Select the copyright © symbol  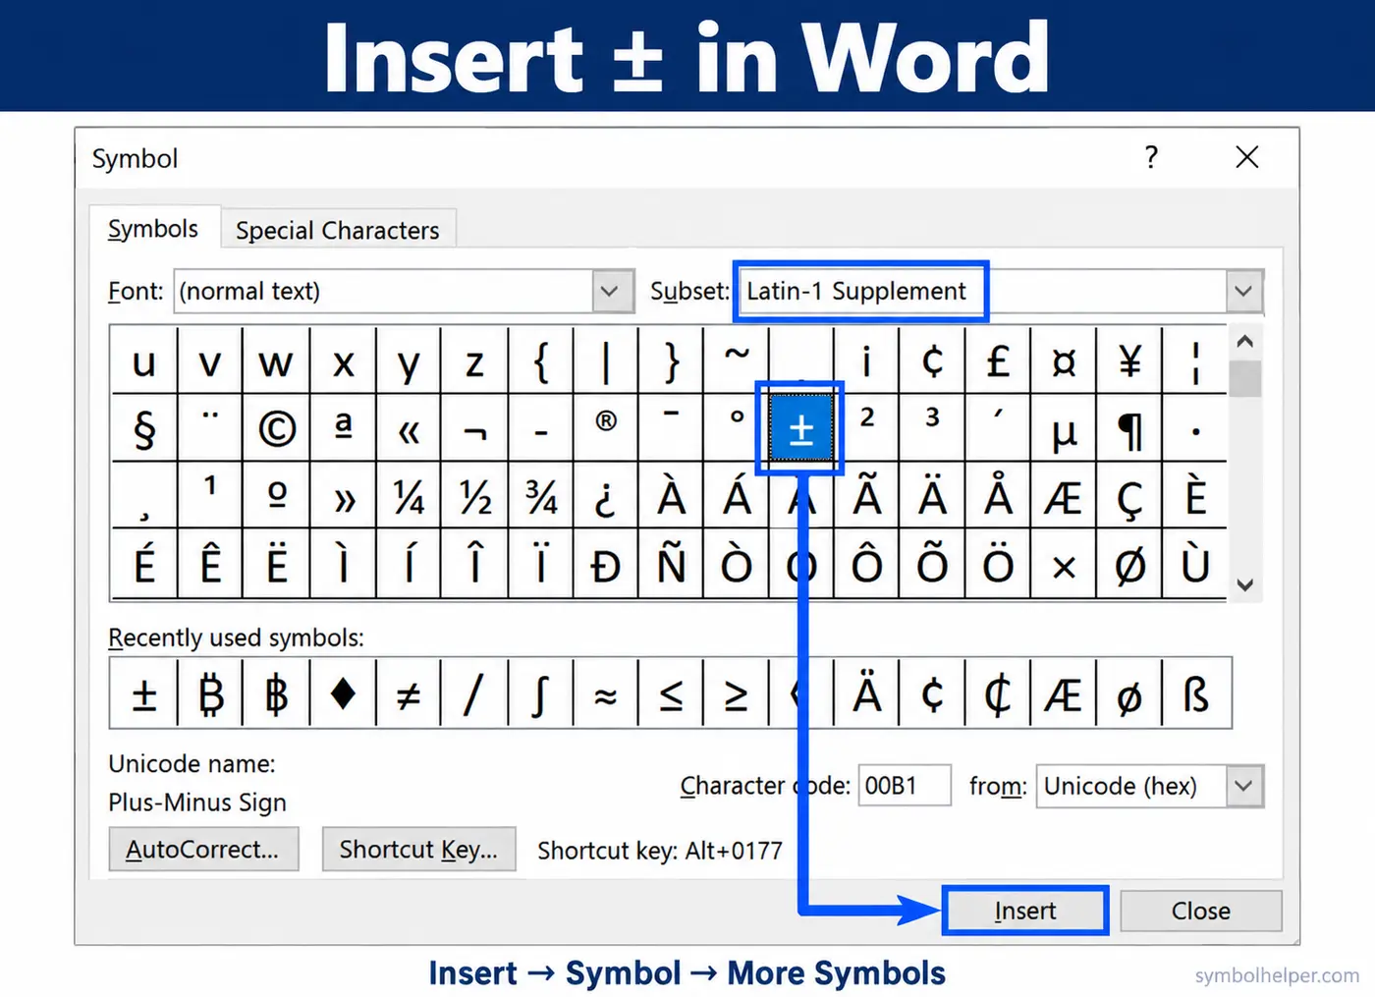pos(276,429)
